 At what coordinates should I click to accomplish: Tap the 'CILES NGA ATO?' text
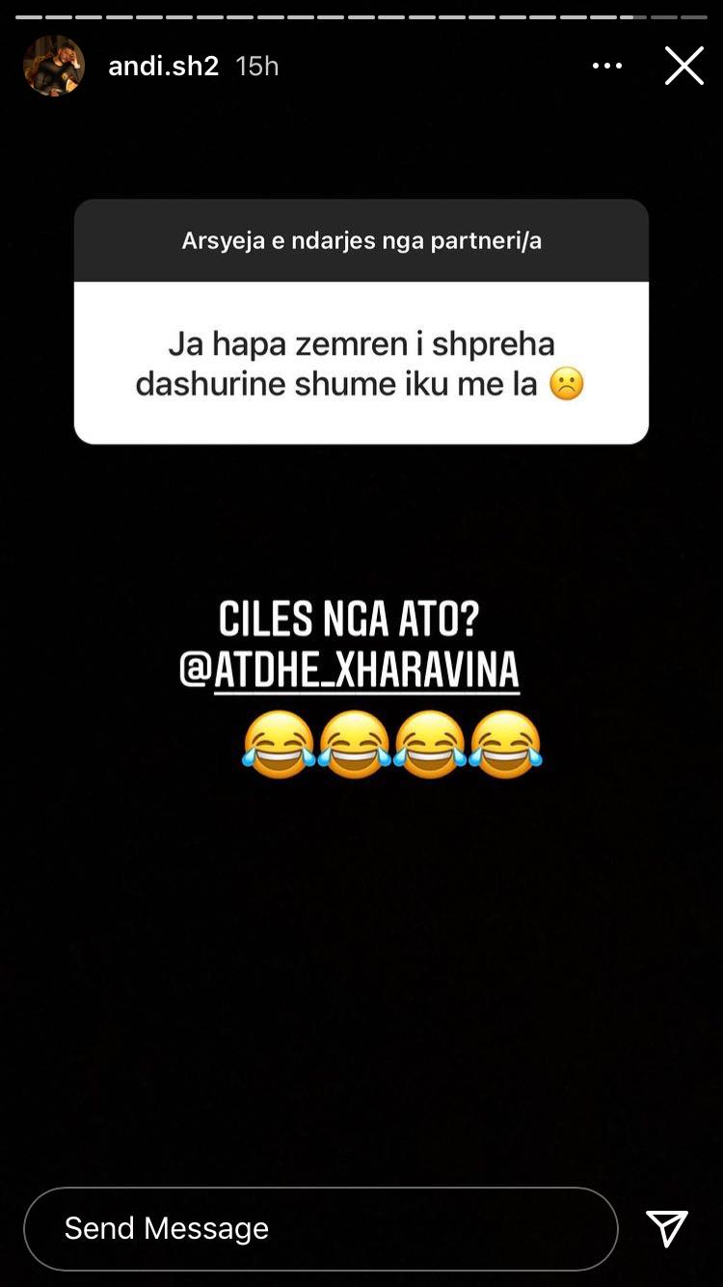(349, 620)
